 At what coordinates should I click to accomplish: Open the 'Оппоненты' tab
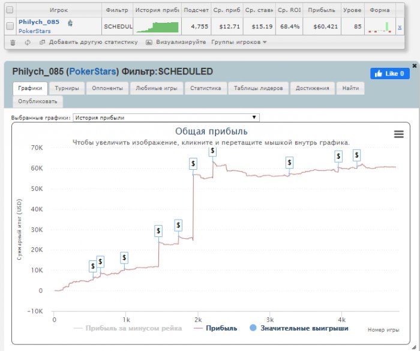(x=107, y=88)
